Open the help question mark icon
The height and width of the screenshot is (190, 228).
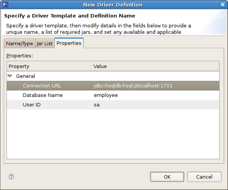click(x=11, y=177)
